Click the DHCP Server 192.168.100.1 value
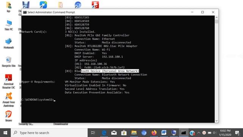The image size is (243, 137). point(112,57)
